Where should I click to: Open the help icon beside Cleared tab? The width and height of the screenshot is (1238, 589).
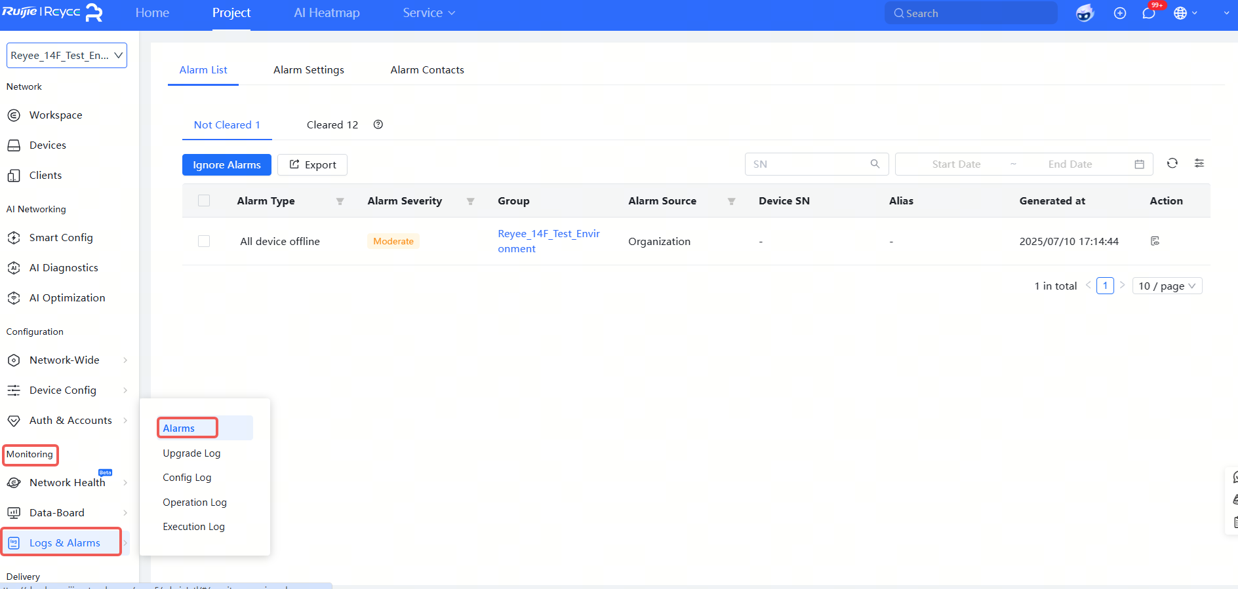pos(378,124)
